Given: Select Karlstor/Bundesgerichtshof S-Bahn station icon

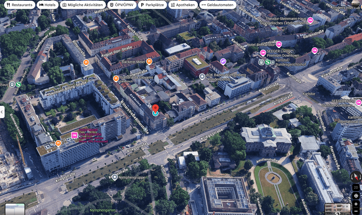Looking at the screenshot, I should click(268, 62).
